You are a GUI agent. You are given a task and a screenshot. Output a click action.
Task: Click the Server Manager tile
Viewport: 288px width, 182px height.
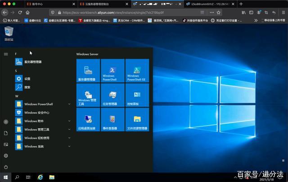tap(88, 71)
